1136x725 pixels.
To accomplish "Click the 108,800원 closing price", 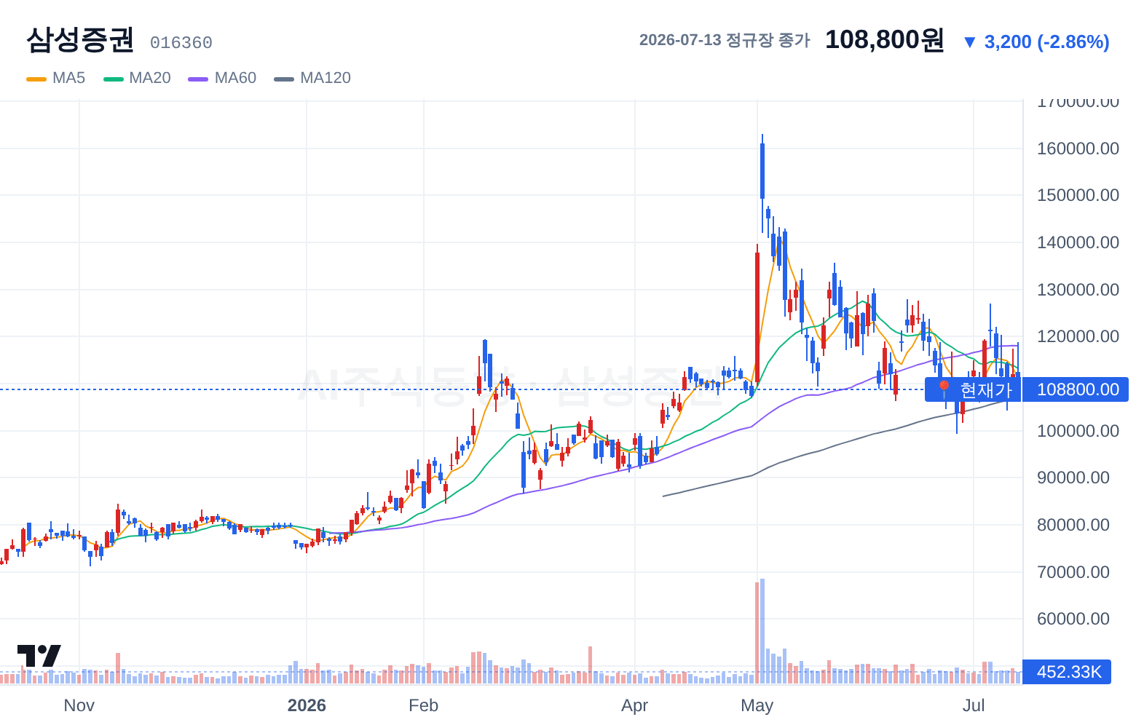I will [885, 40].
